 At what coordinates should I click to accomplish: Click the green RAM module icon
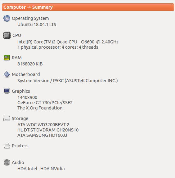(x=7, y=58)
